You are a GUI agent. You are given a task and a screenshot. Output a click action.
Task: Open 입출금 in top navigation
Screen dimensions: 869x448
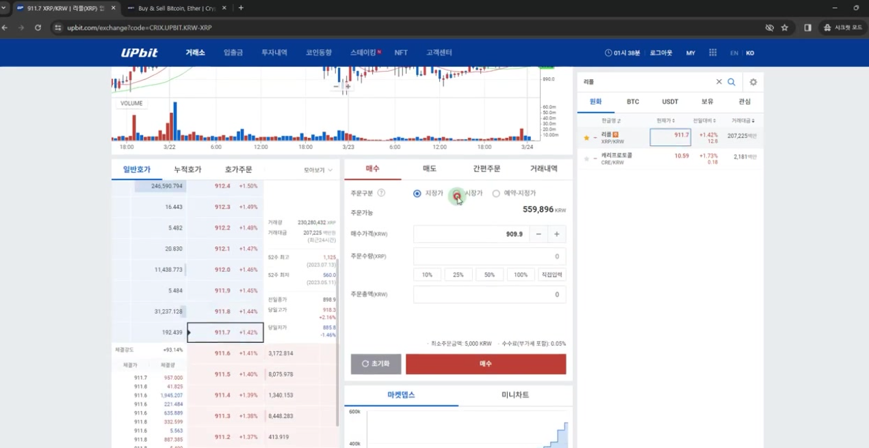(x=233, y=53)
